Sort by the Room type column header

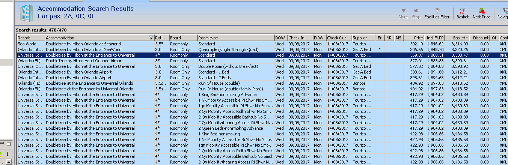pos(236,38)
